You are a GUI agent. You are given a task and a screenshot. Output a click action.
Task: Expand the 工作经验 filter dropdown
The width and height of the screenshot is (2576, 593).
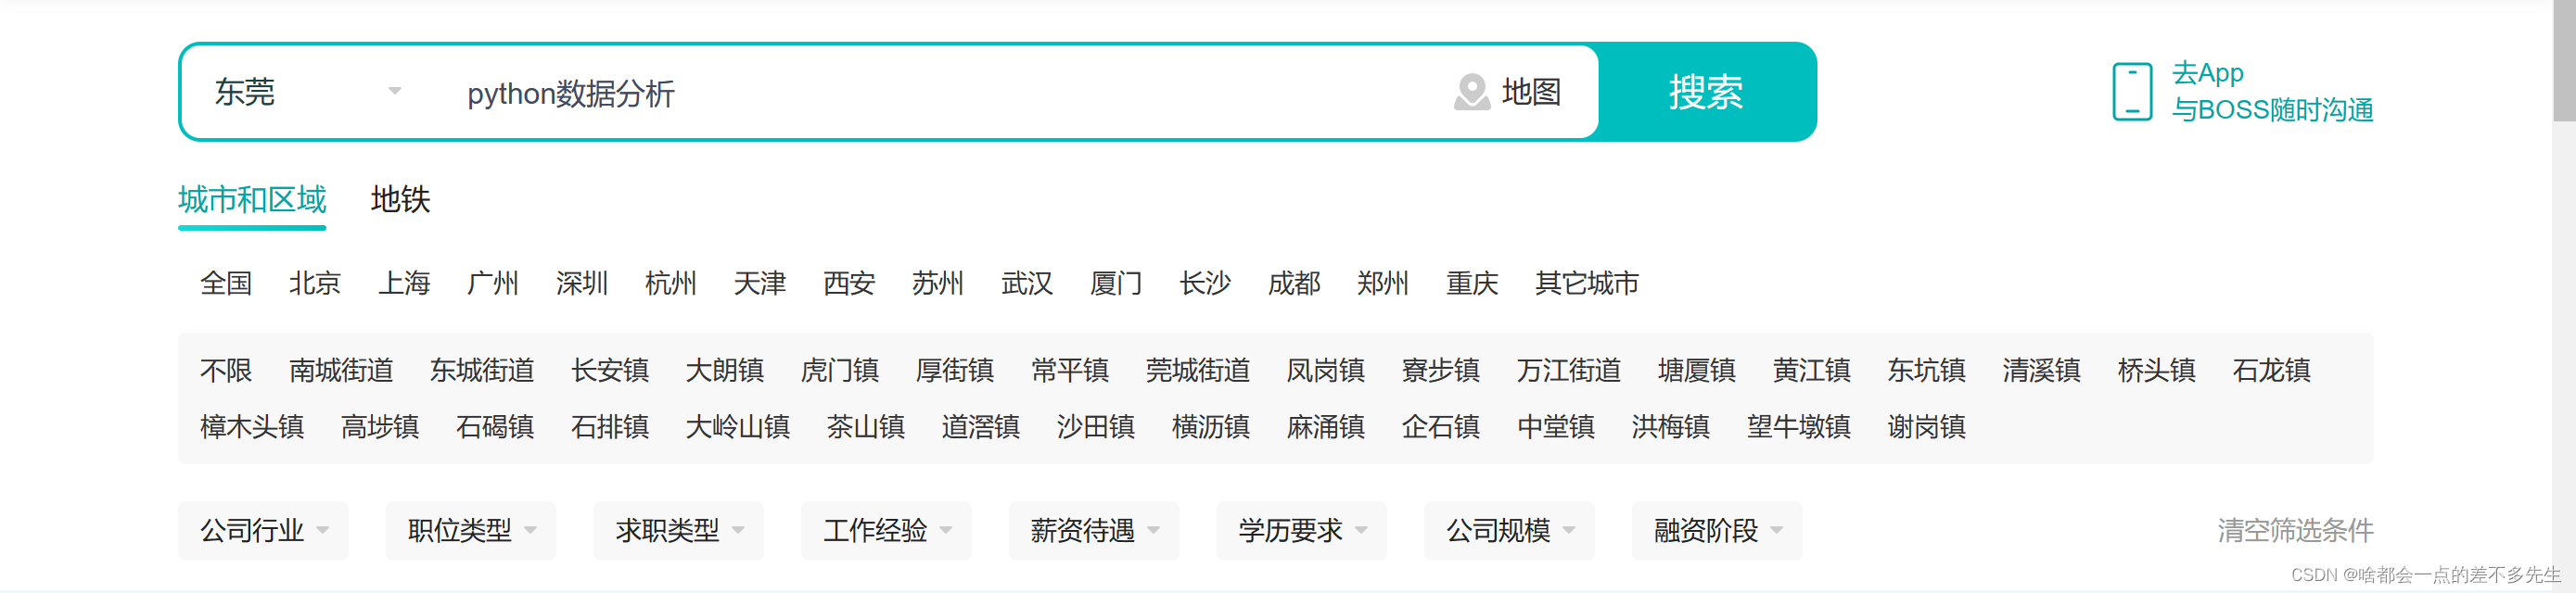click(x=887, y=530)
